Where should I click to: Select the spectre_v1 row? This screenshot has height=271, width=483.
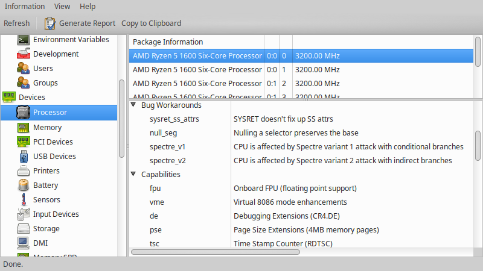301,146
